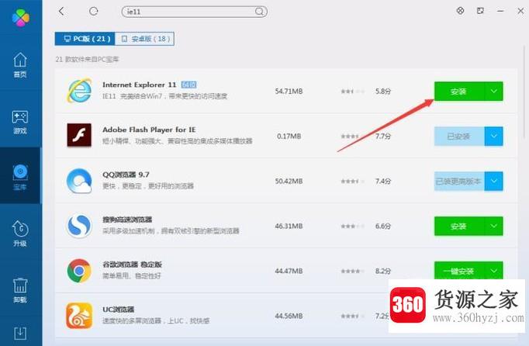This screenshot has height=346, width=529.
Task: Open the Adobe Flash Player for IE title
Action: [x=149, y=130]
